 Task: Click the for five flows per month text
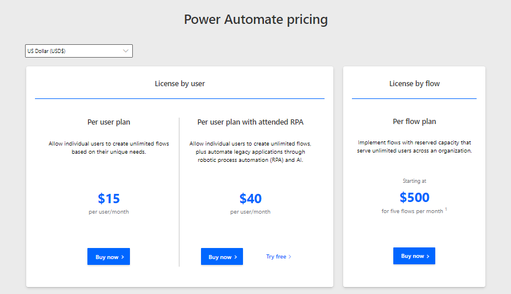pos(412,211)
